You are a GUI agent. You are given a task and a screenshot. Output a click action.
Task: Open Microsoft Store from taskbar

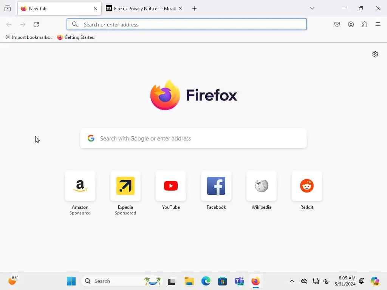tap(222, 281)
